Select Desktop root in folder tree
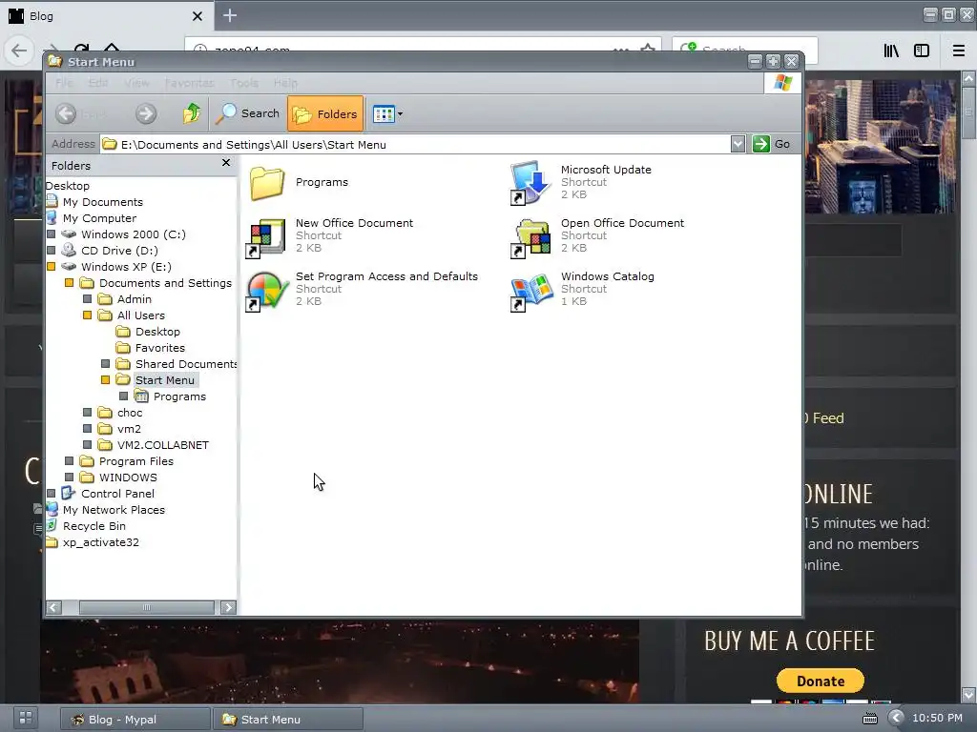Viewport: 977px width, 732px height. pyautogui.click(x=68, y=186)
